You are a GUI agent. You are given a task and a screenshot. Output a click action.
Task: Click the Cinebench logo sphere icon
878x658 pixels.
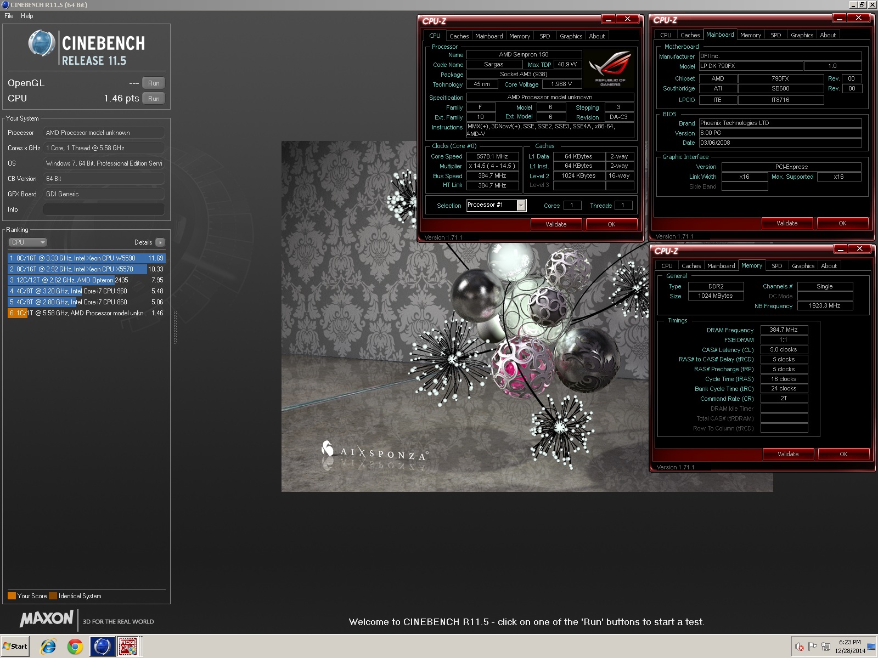(x=42, y=43)
